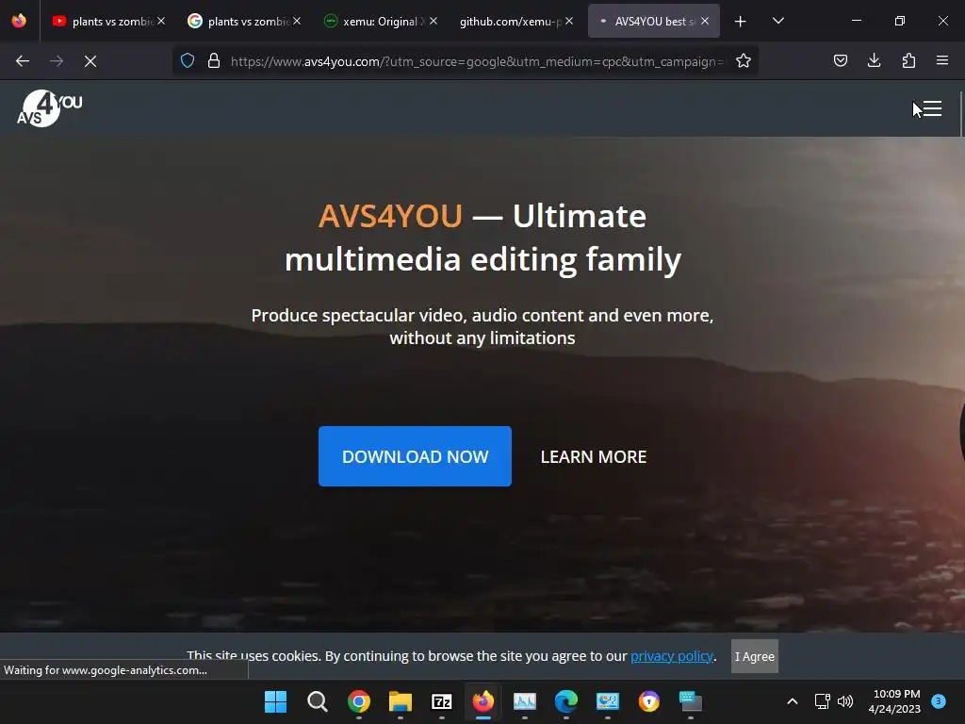Click the AVS4YOU Ultimate multimedia heading
Screen dimensions: 965x724
(482, 238)
